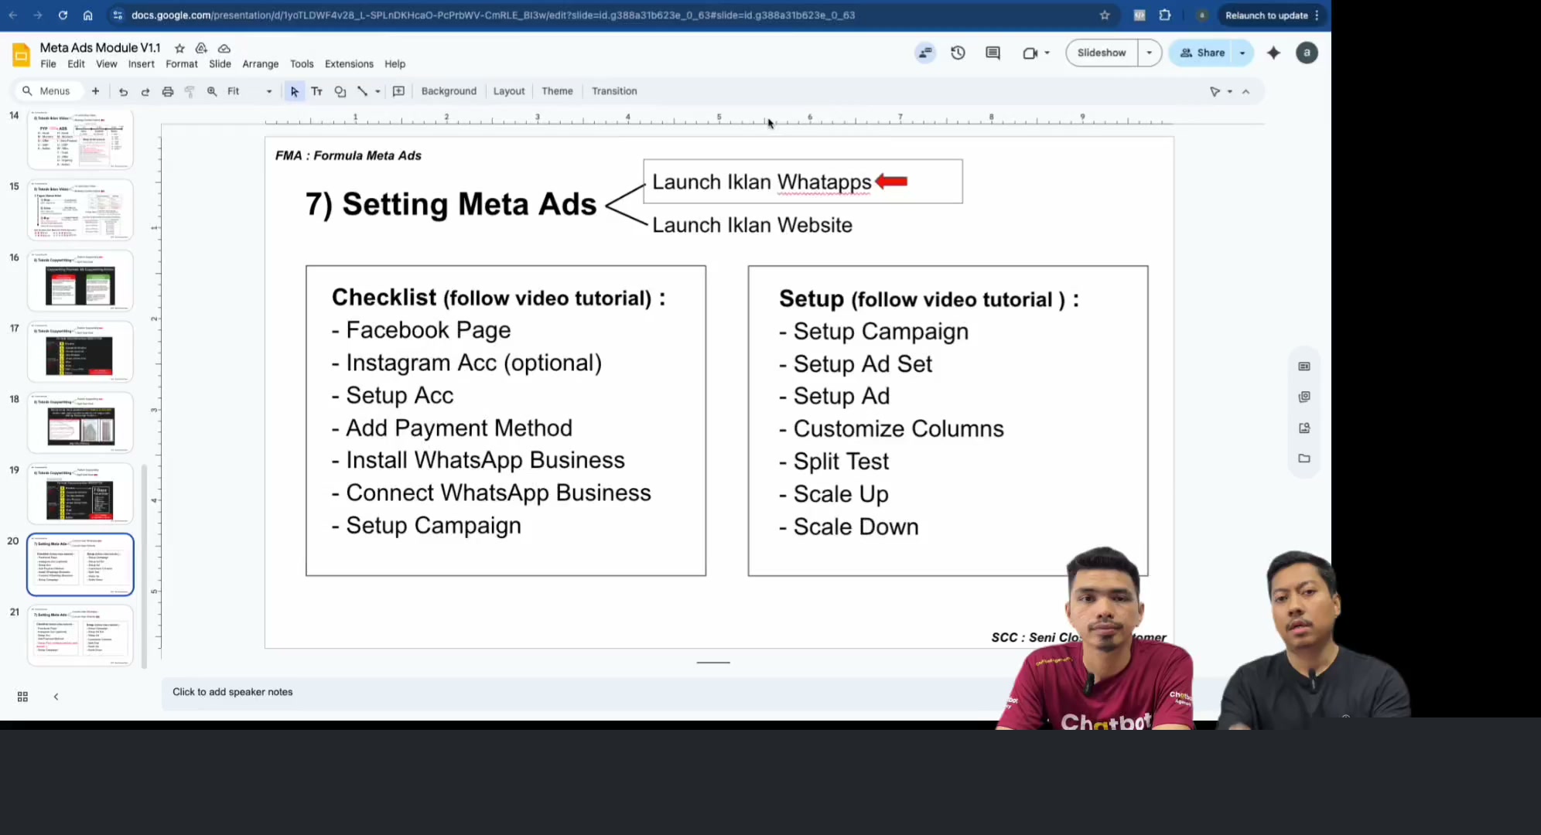Hide the menus with the up chevron
This screenshot has width=1541, height=835.
tap(1245, 91)
